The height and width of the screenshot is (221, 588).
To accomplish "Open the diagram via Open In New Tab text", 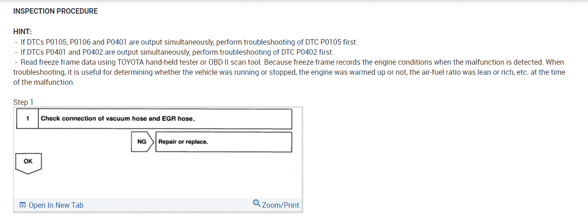I will (56, 205).
